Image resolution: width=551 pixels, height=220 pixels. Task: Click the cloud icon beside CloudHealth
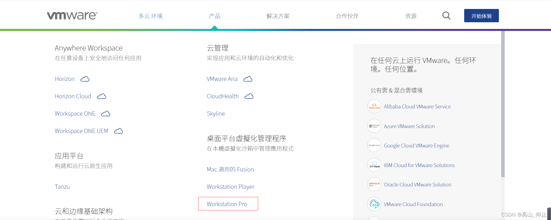[249, 96]
